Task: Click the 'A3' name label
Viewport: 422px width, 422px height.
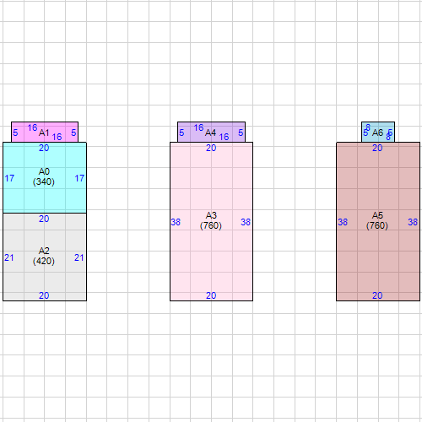Action: tap(211, 215)
